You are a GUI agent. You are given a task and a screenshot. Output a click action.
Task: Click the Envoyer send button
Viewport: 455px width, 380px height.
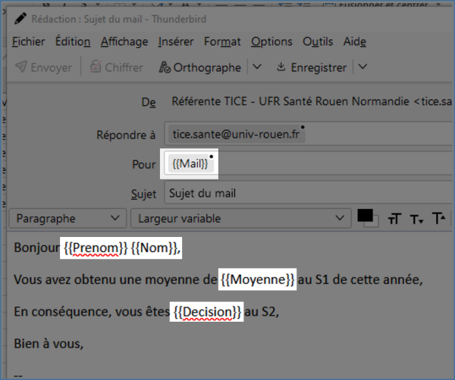point(43,67)
